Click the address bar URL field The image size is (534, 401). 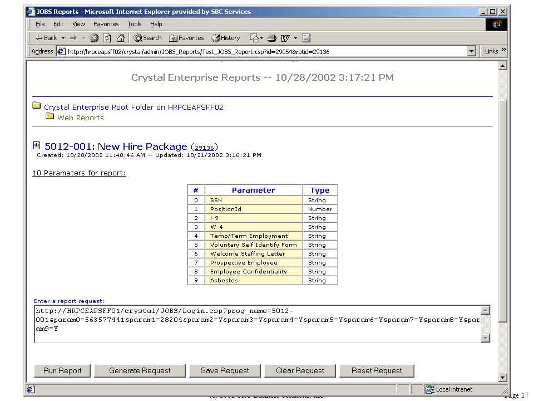266,51
